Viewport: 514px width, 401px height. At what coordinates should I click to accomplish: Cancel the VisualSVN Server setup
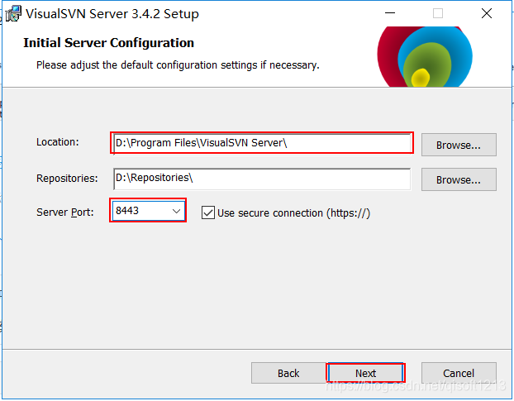pos(459,373)
